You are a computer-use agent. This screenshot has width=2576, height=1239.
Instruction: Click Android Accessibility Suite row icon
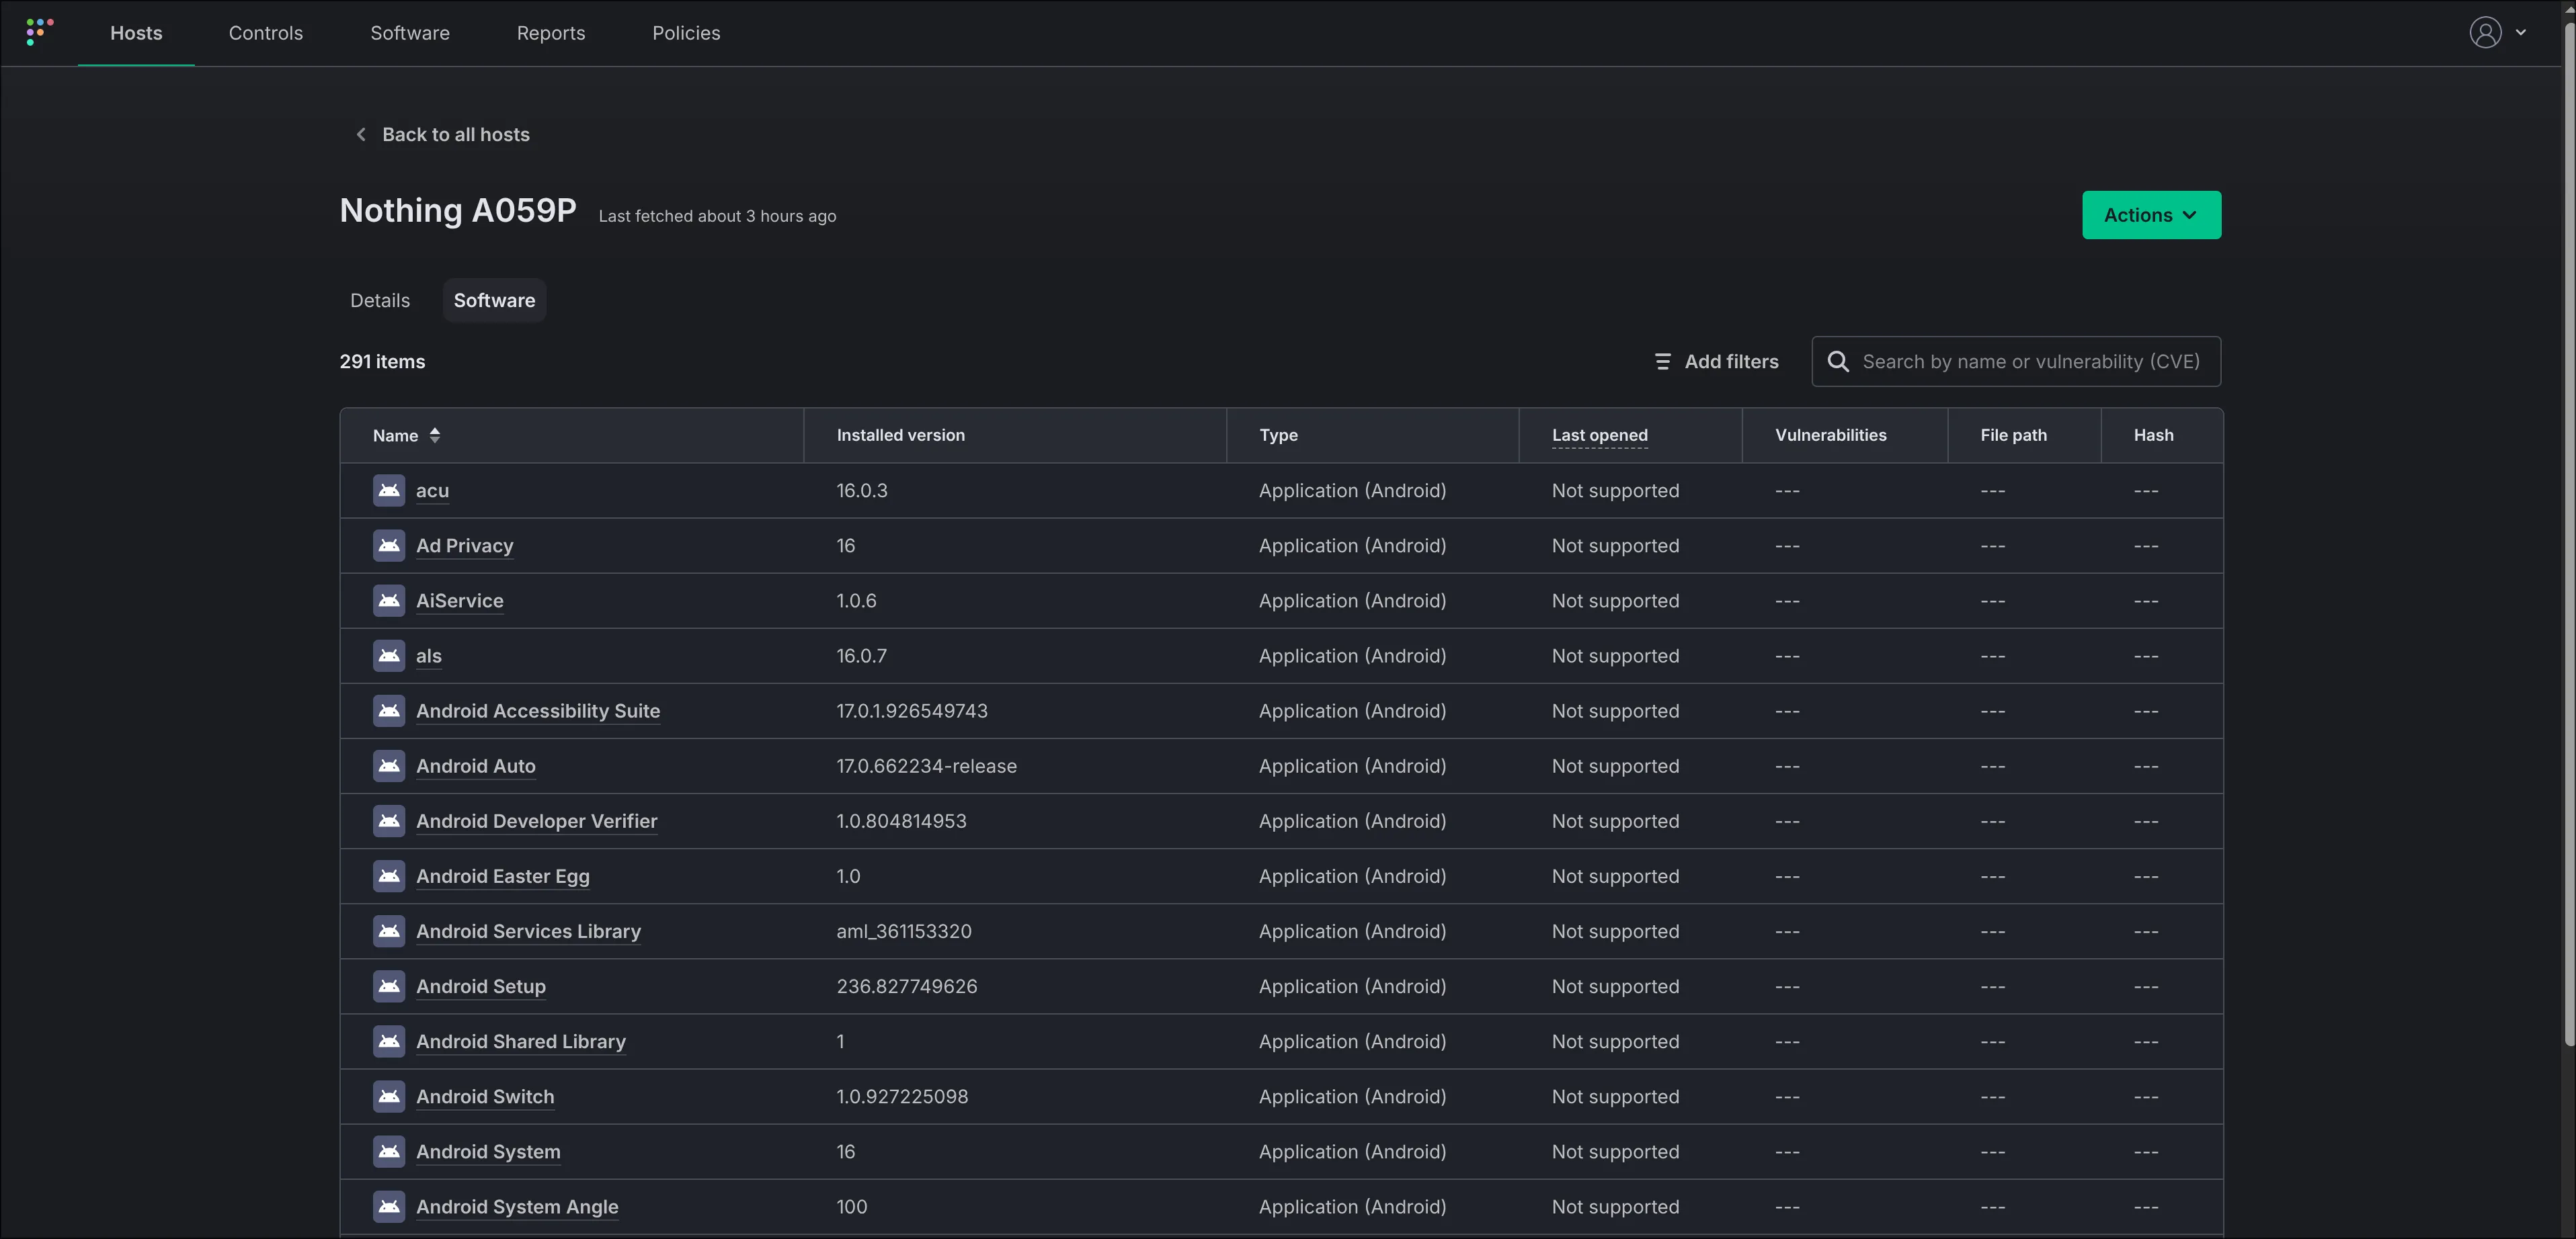pyautogui.click(x=389, y=710)
